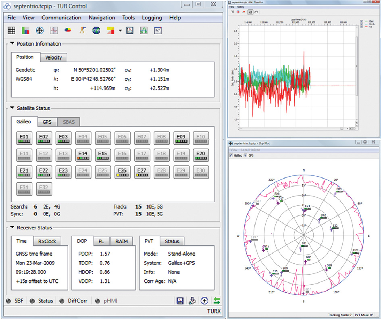
Task: Click the surveyor tripod toolbar icon
Action: coord(82,30)
